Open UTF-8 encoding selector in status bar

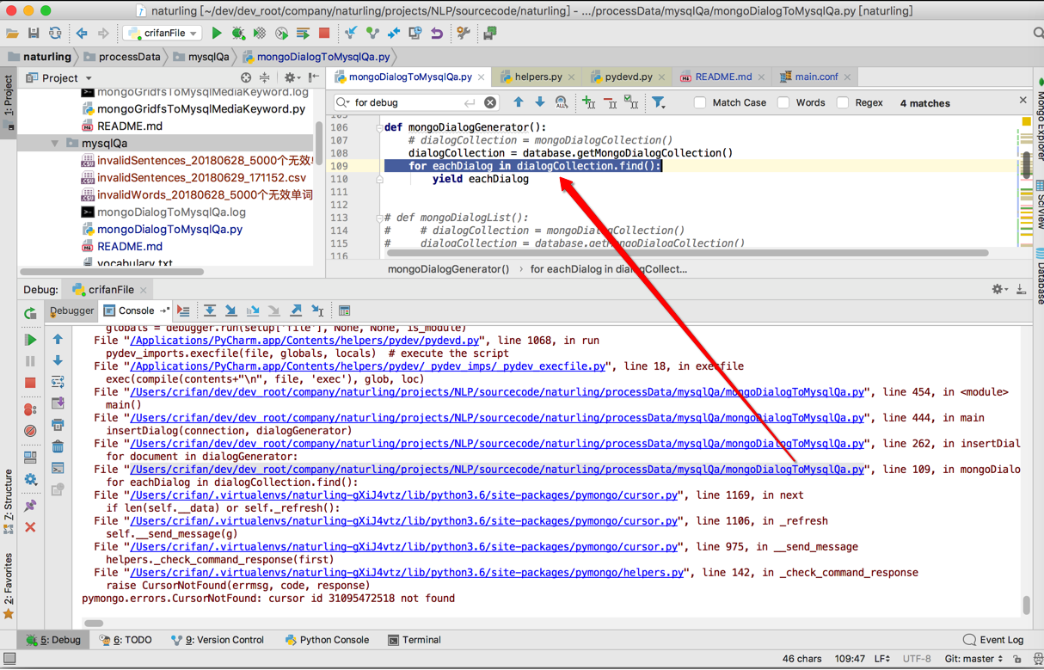(x=917, y=659)
